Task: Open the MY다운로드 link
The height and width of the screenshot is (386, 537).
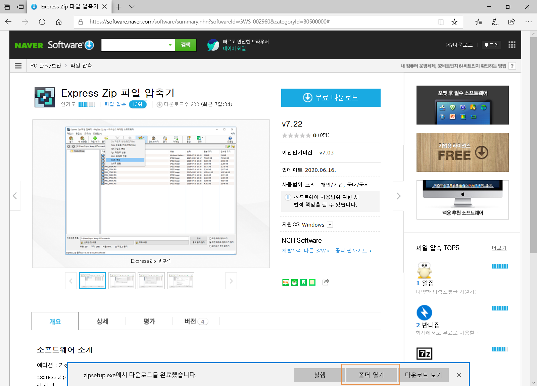Action: pos(459,45)
